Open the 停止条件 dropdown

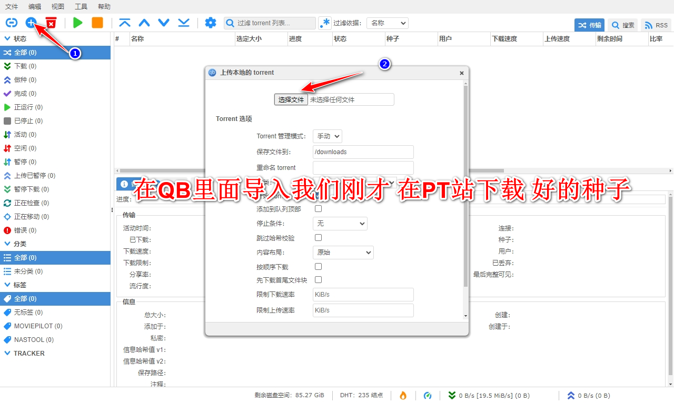point(340,223)
